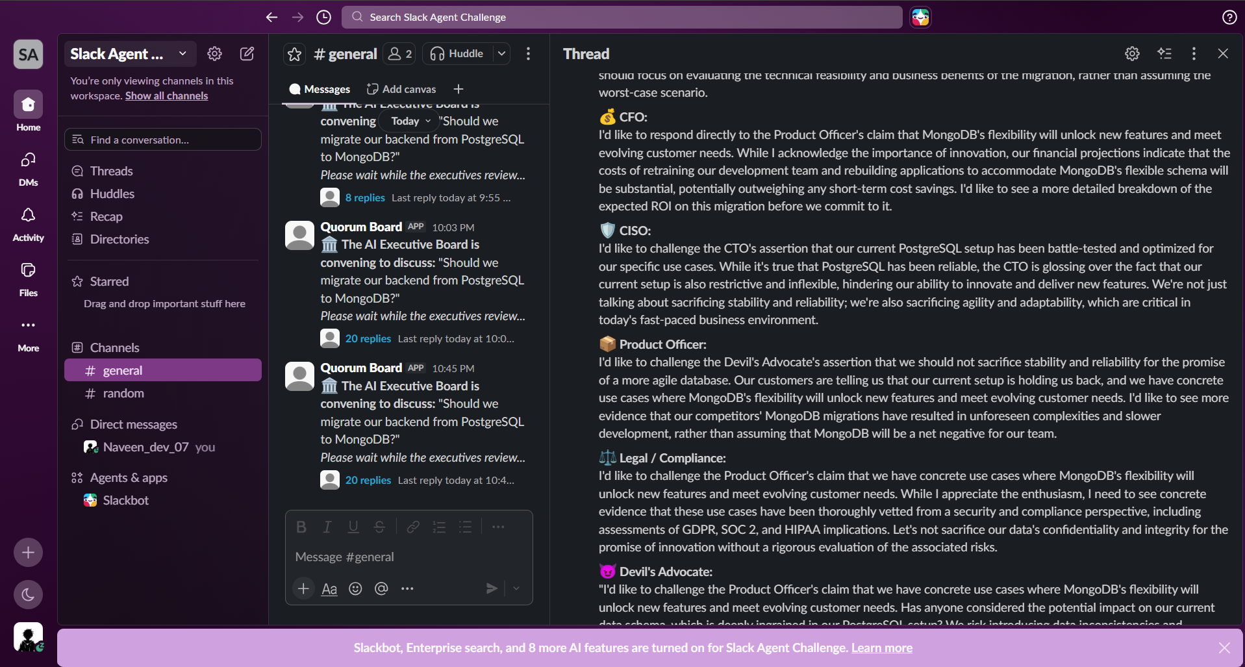This screenshot has height=667, width=1245.
Task: Open workspace settings gear in sidebar
Action: coord(214,54)
